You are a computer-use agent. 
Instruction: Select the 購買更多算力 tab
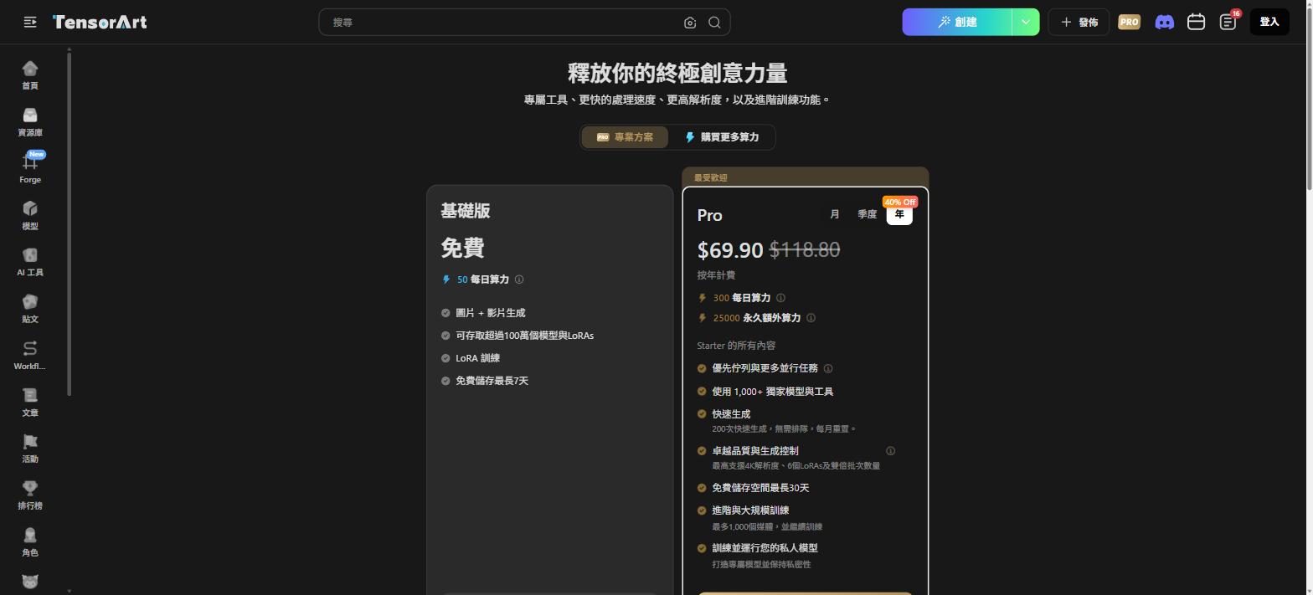722,137
